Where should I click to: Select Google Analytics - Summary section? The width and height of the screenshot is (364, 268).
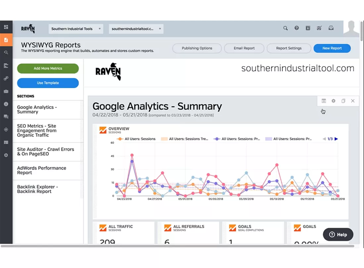coord(48,110)
